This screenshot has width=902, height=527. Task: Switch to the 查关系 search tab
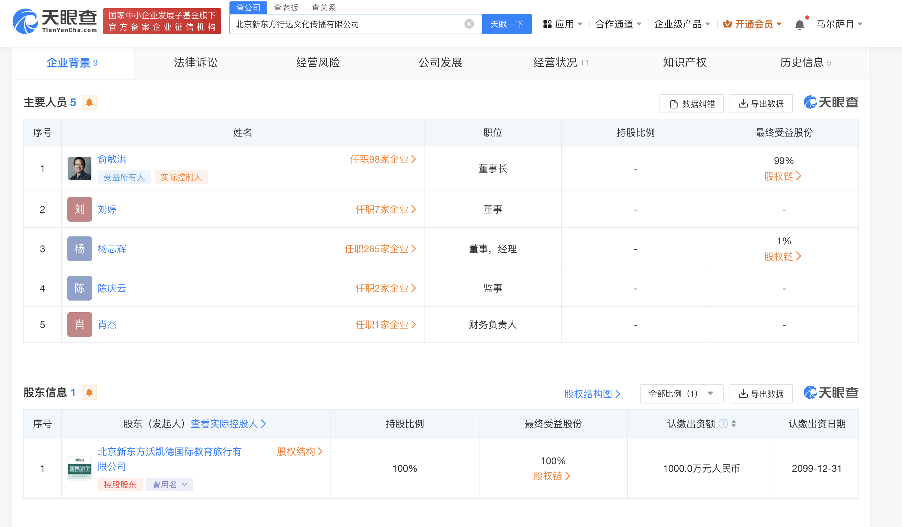[x=324, y=8]
